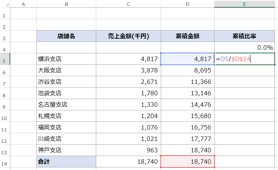The image size is (278, 170).
Task: Click the 1,204 sales cell
Action: (x=129, y=116)
